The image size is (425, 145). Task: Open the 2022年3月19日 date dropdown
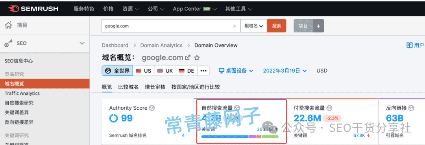pyautogui.click(x=285, y=71)
